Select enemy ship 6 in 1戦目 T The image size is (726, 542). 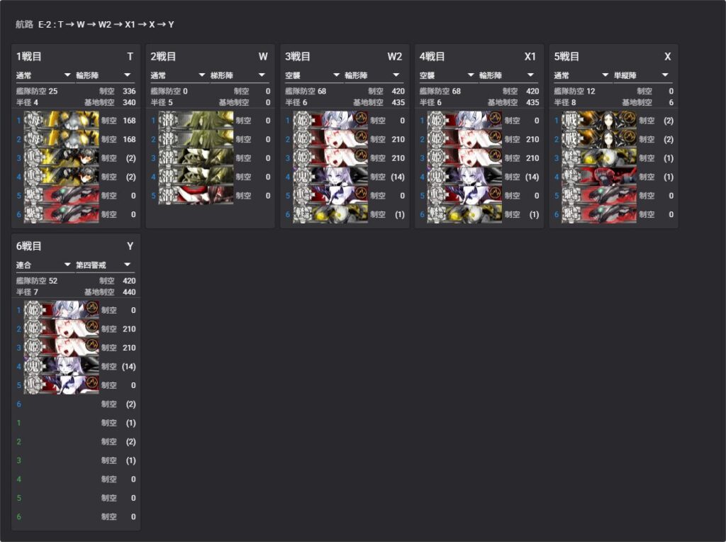(61, 214)
